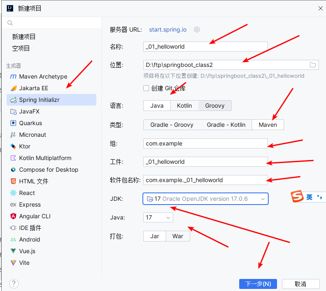Select Angular CLI generator
This screenshot has width=326, height=291.
[x=51, y=216]
